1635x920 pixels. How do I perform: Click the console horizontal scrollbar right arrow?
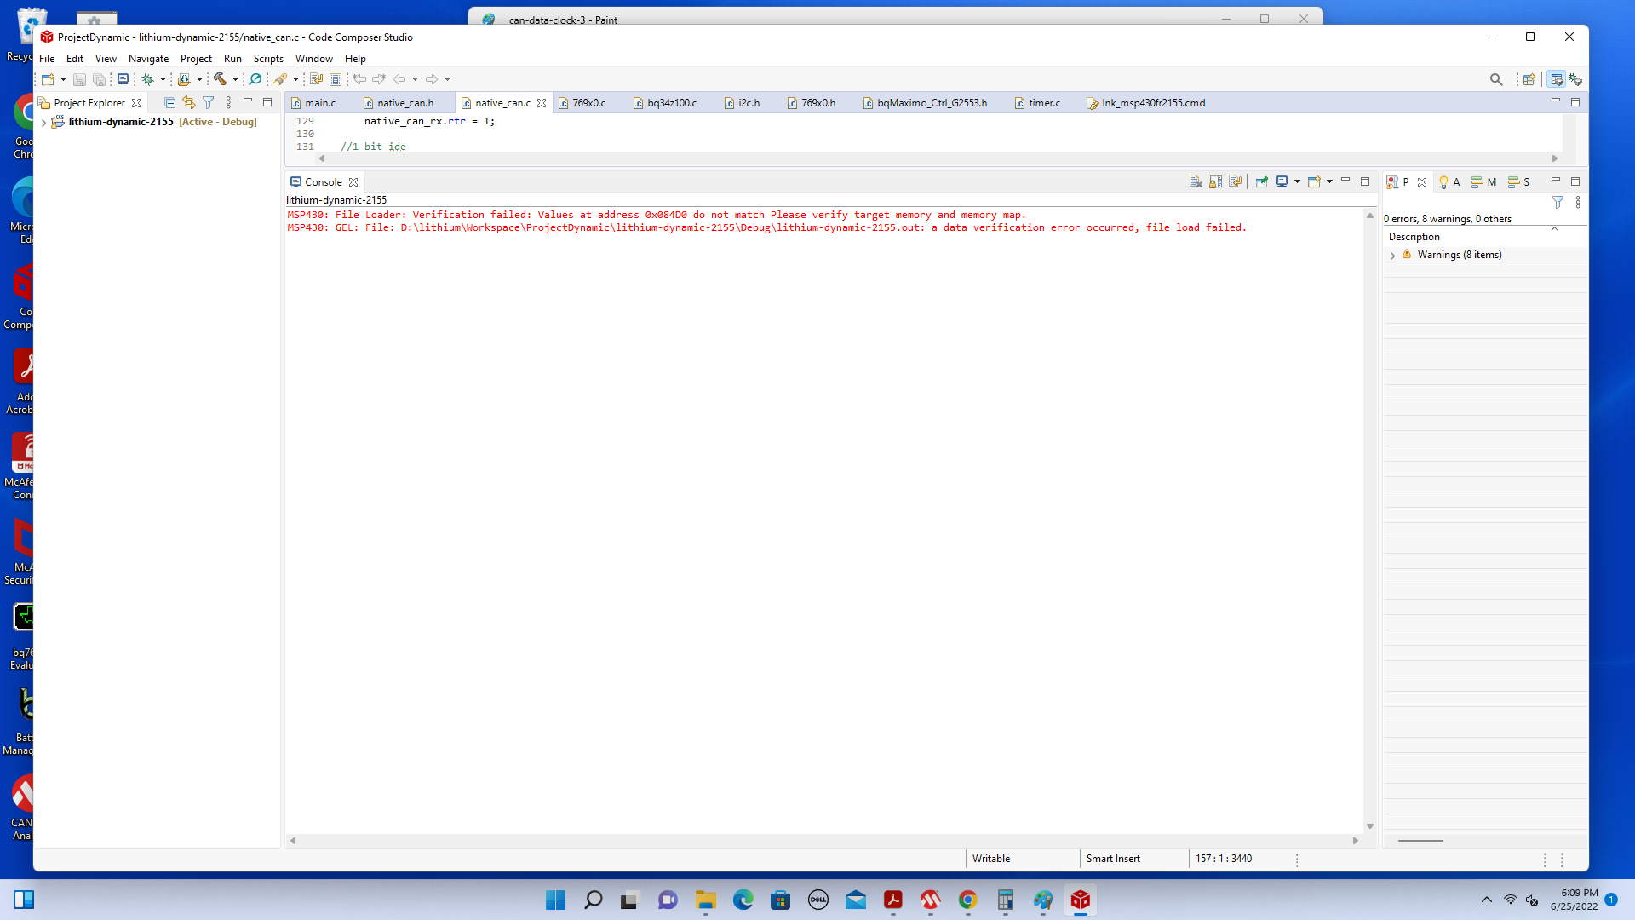[1356, 841]
